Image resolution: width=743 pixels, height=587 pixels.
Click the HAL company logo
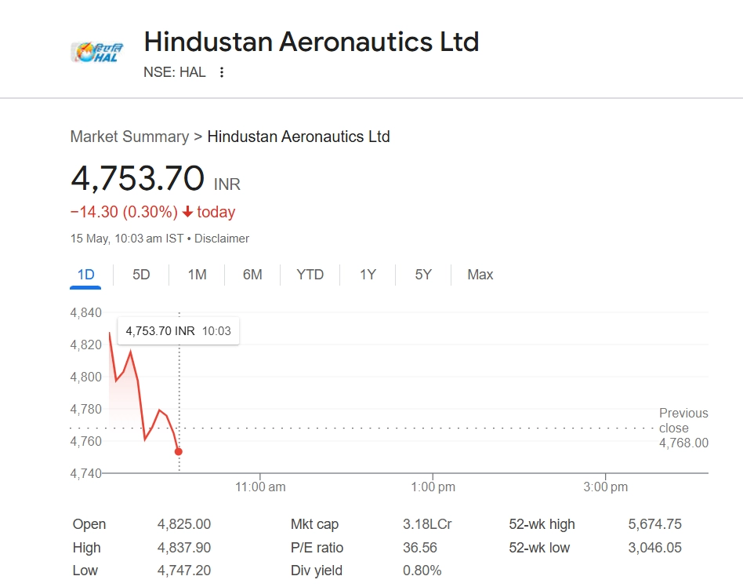(95, 52)
